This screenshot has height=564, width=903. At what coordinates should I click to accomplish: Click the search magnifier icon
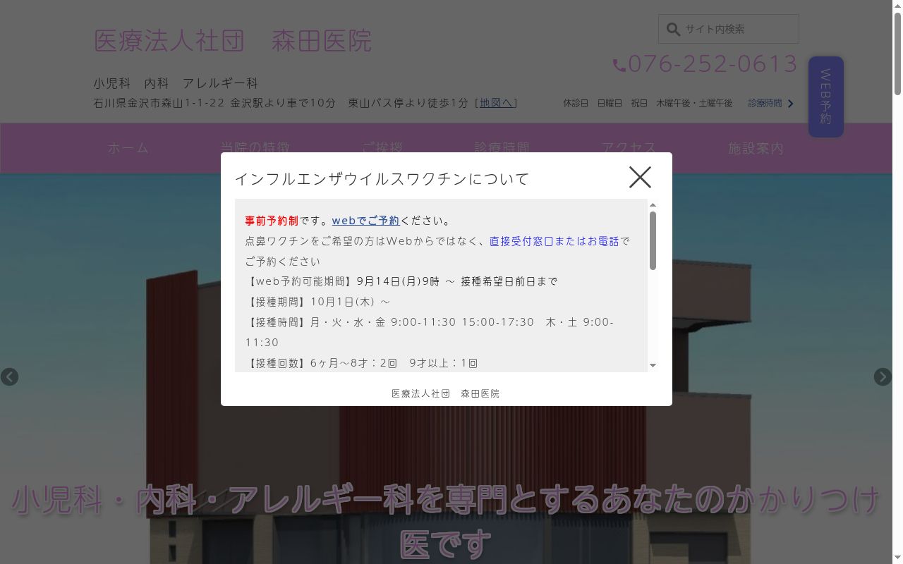(673, 30)
